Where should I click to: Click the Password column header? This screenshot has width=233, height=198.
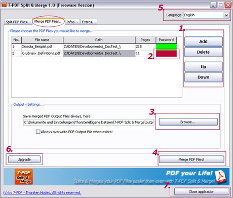pyautogui.click(x=166, y=40)
